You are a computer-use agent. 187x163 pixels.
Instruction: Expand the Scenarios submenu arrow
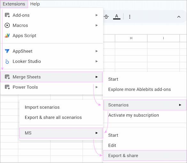[180, 105]
